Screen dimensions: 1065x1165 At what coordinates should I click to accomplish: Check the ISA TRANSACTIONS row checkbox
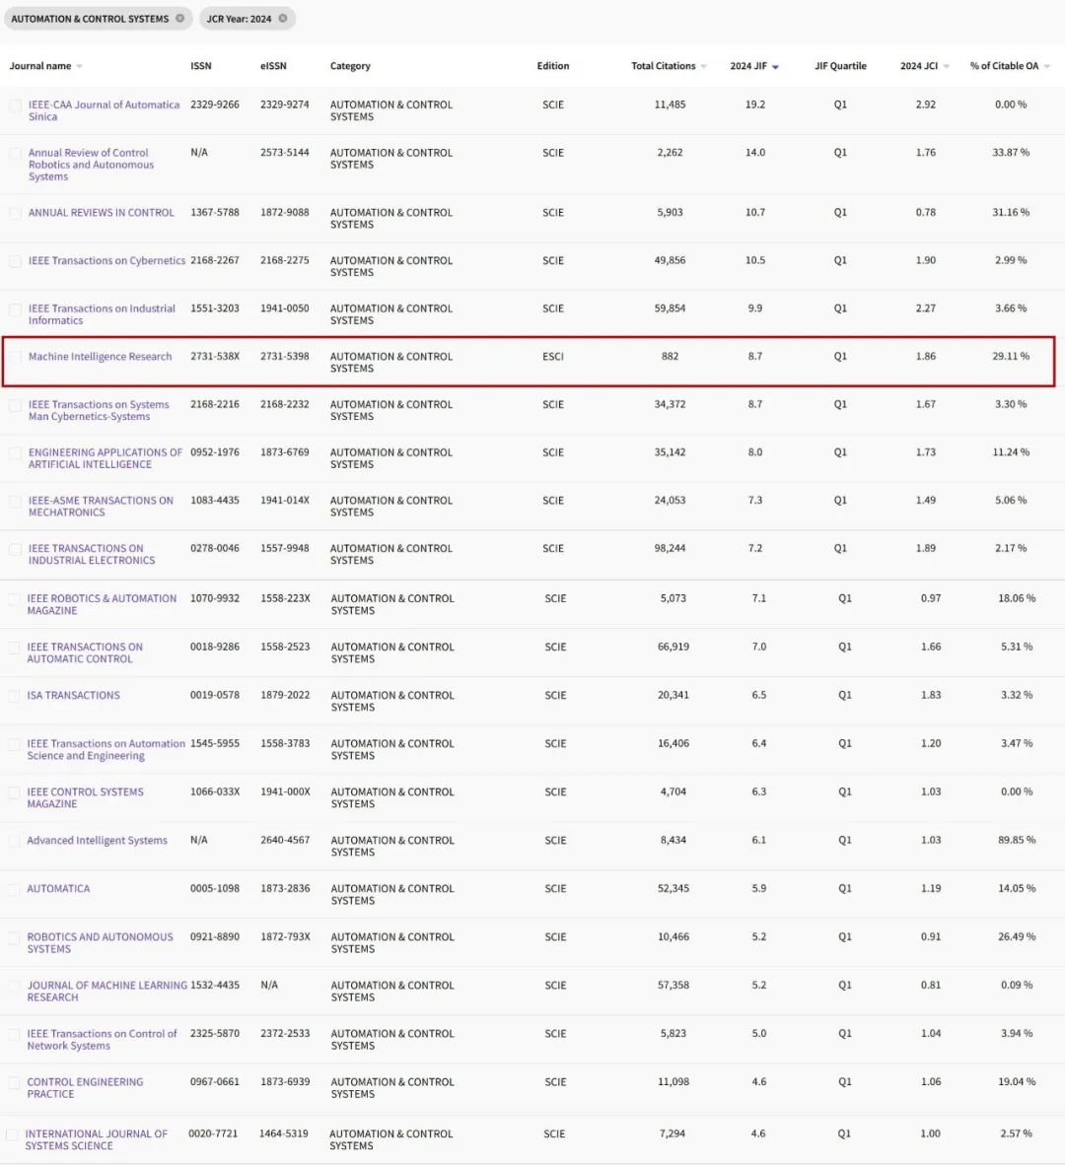(14, 696)
